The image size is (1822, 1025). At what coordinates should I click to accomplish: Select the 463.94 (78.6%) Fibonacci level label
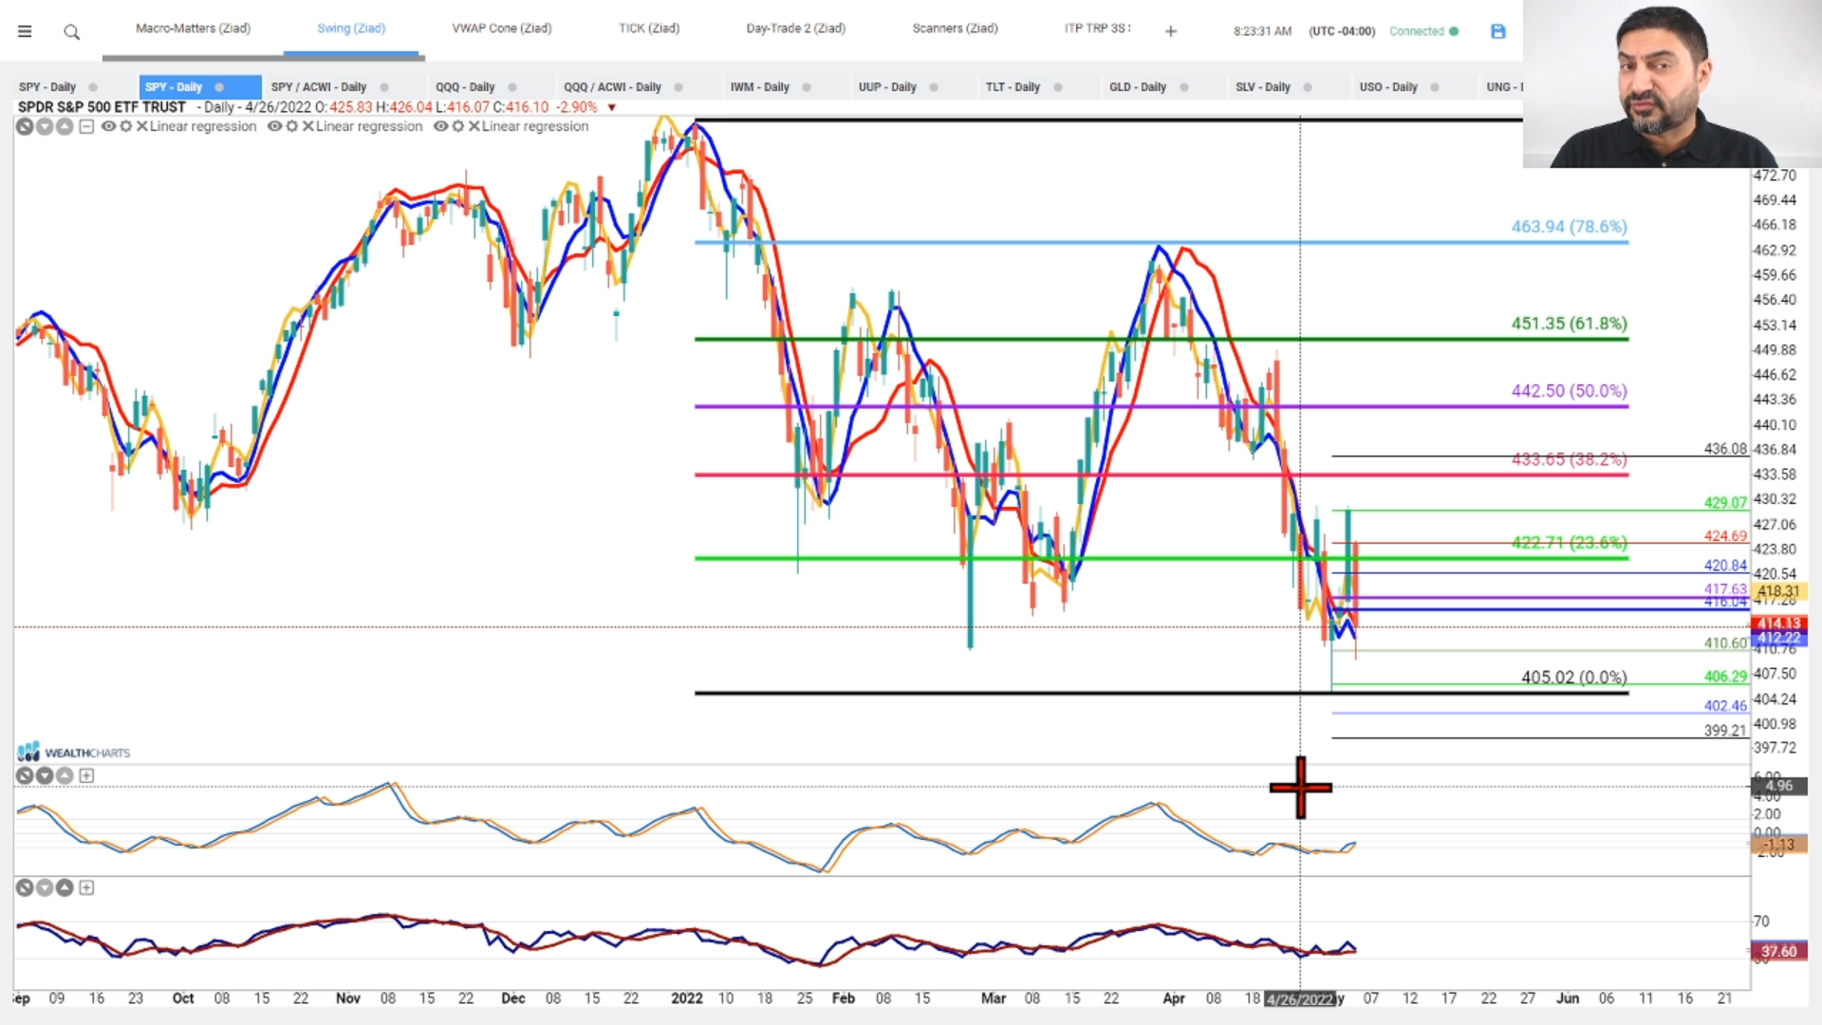[x=1569, y=227]
